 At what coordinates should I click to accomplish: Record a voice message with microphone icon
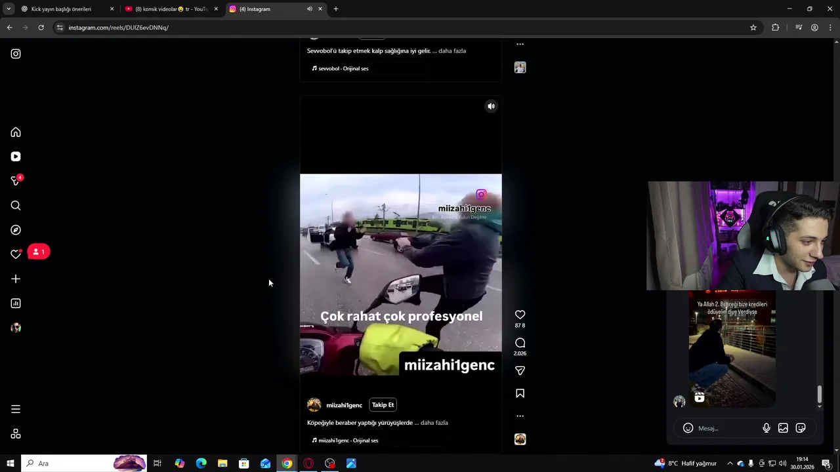tap(766, 428)
